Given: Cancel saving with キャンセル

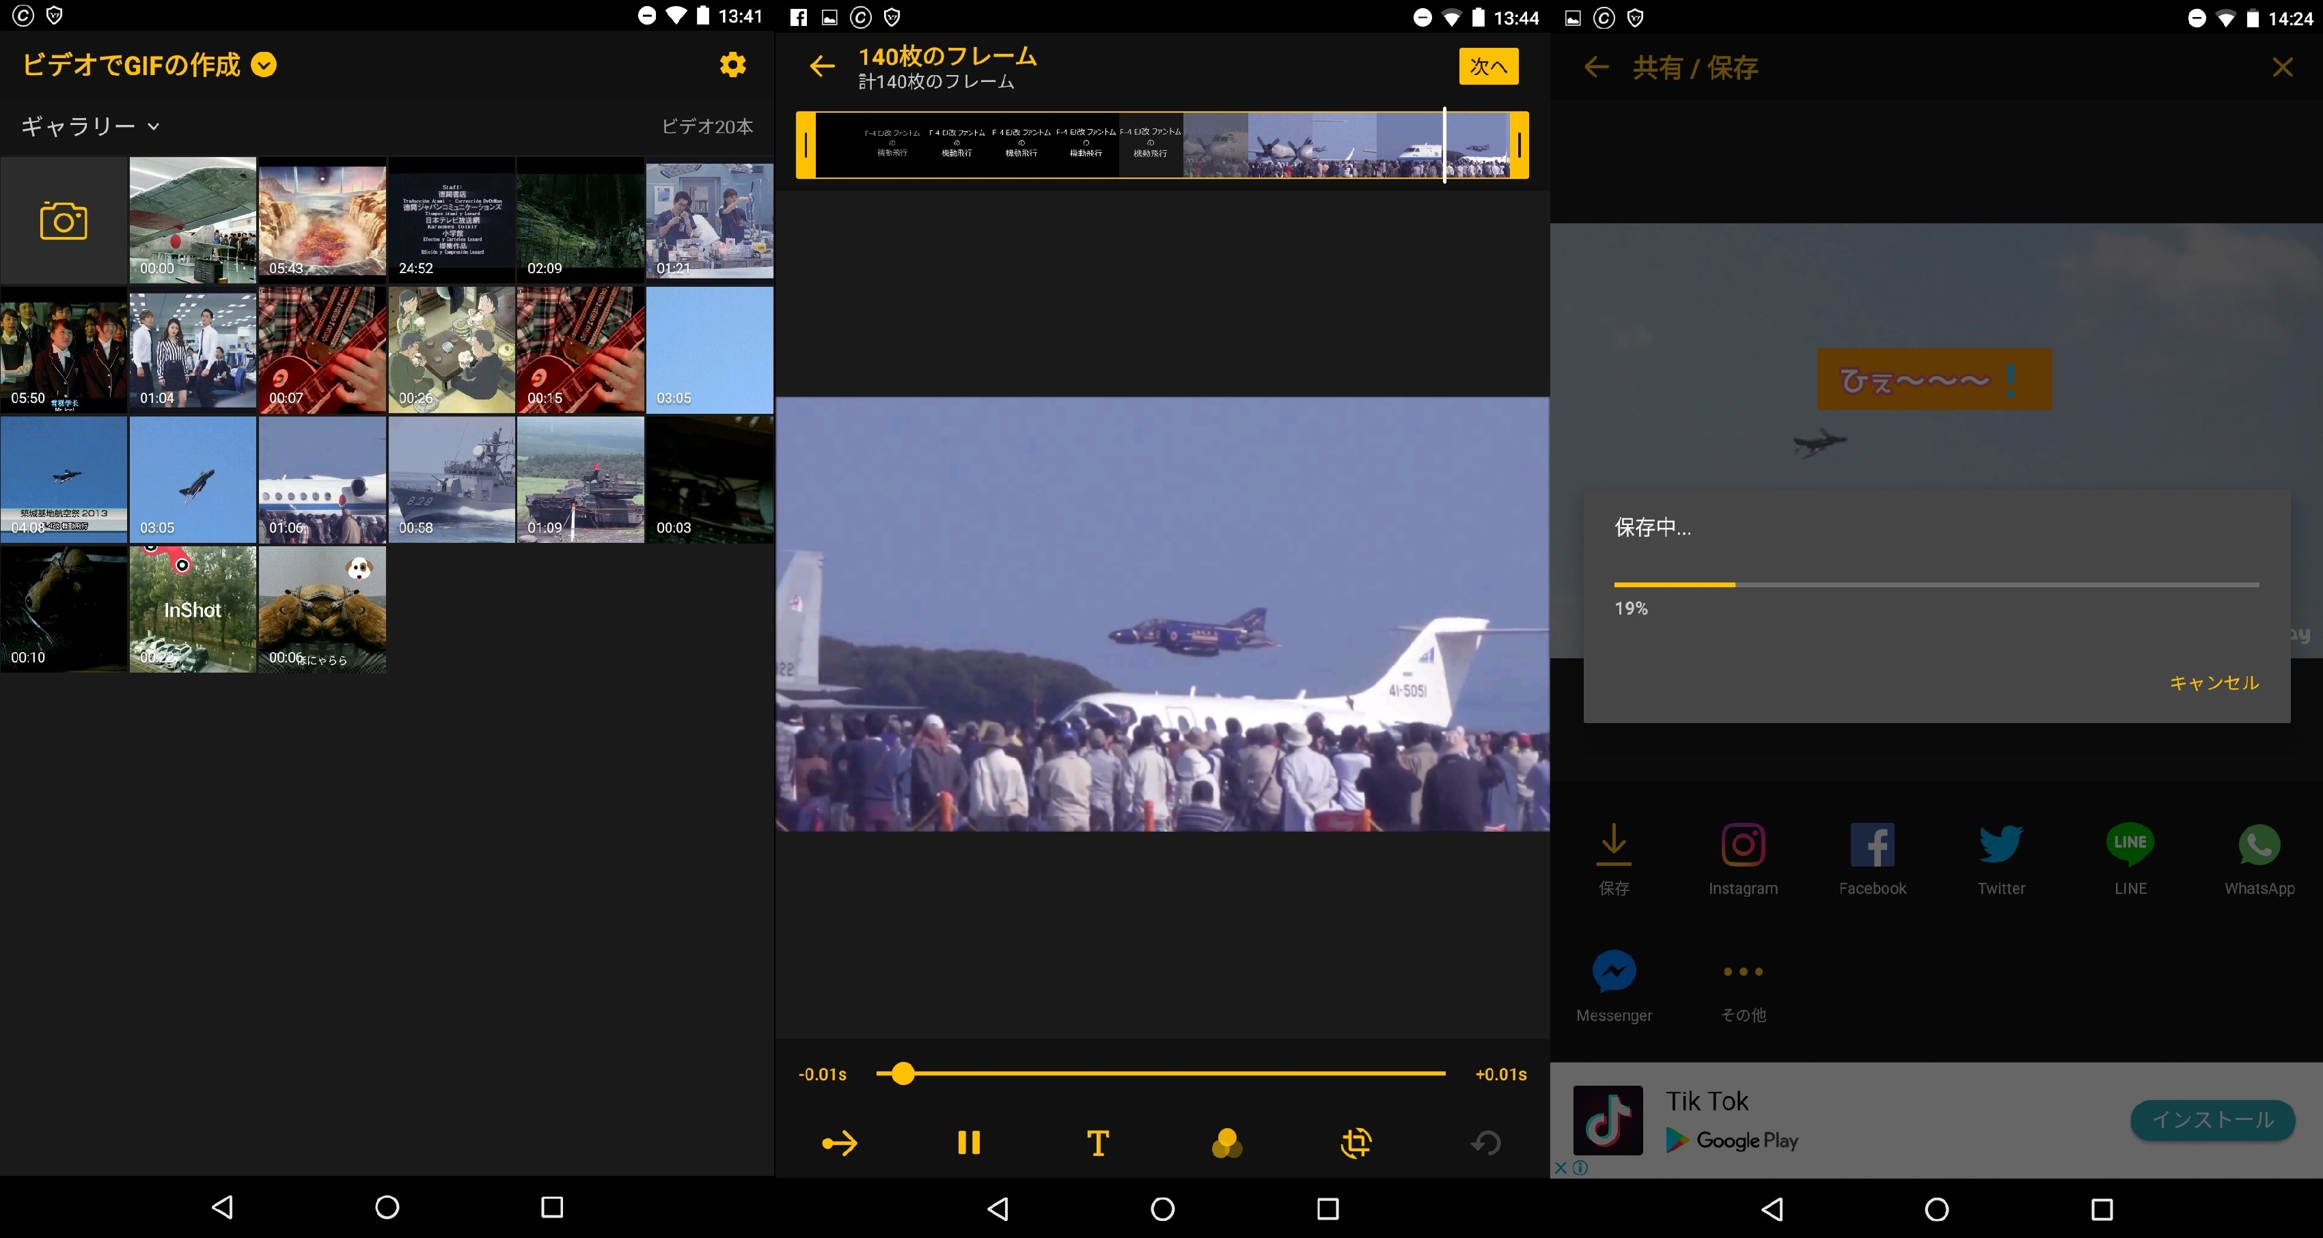Looking at the screenshot, I should click(x=2213, y=683).
